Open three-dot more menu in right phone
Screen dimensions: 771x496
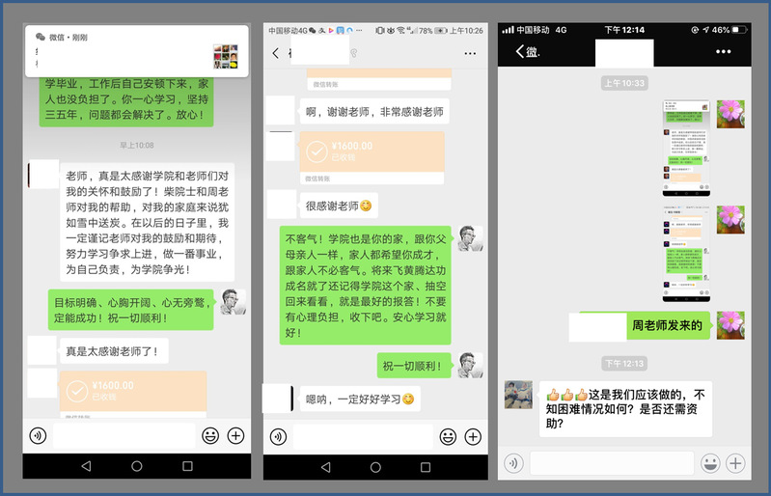coord(731,51)
